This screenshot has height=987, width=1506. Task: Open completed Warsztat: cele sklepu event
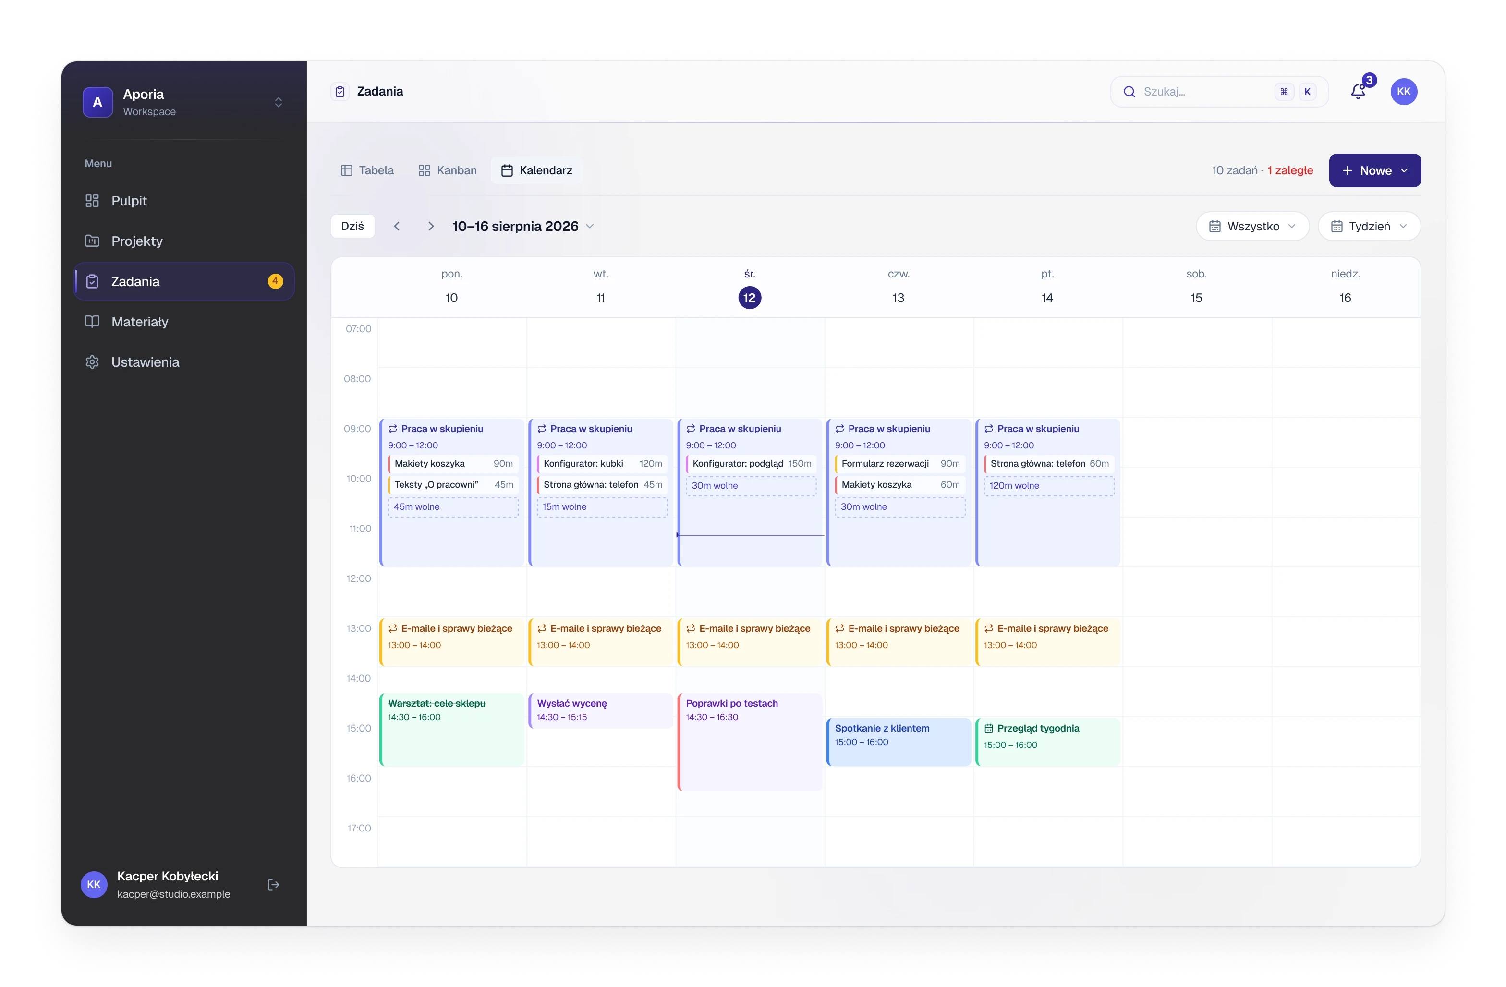click(x=452, y=730)
